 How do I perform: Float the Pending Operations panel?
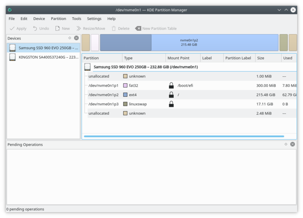click(286, 144)
